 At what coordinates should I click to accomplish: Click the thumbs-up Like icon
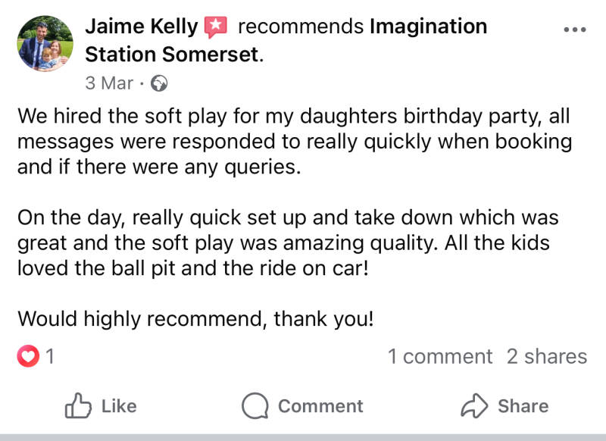point(78,406)
